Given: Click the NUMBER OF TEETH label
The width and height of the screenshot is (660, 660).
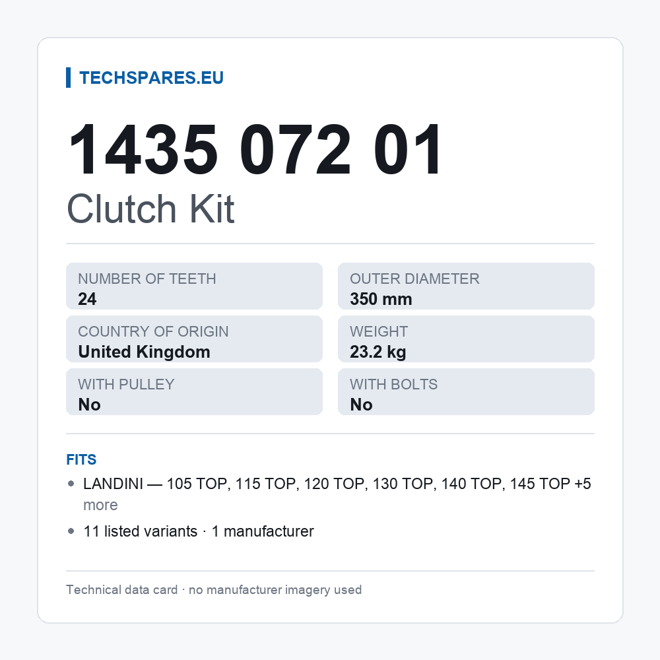Looking at the screenshot, I should click(x=147, y=279).
